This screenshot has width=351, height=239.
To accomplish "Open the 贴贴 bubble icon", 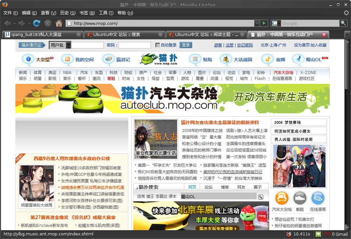I will [195, 59].
